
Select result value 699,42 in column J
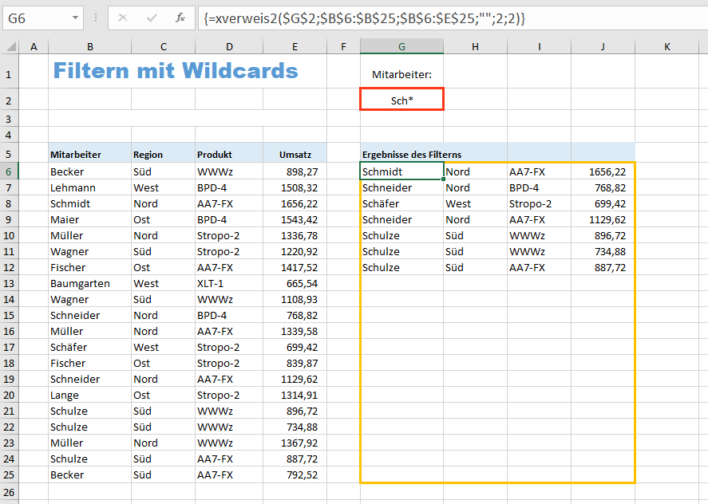tap(603, 204)
